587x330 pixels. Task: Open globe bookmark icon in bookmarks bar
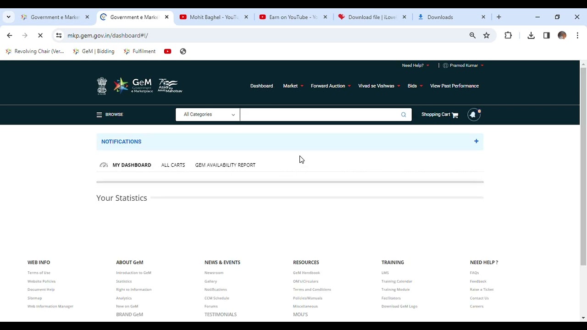point(183,51)
